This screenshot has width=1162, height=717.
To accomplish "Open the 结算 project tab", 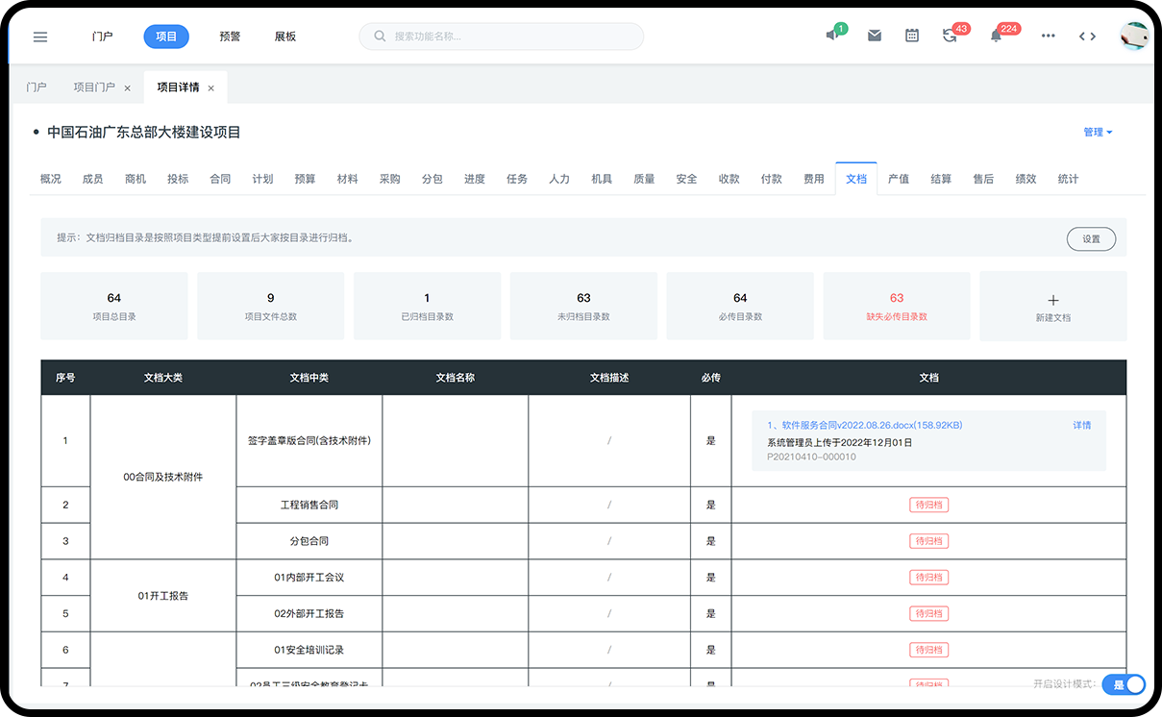I will click(x=941, y=179).
